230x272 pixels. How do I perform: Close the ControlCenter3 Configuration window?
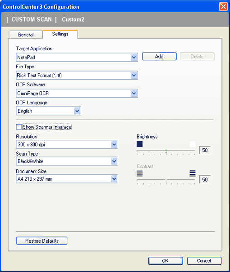(x=223, y=7)
